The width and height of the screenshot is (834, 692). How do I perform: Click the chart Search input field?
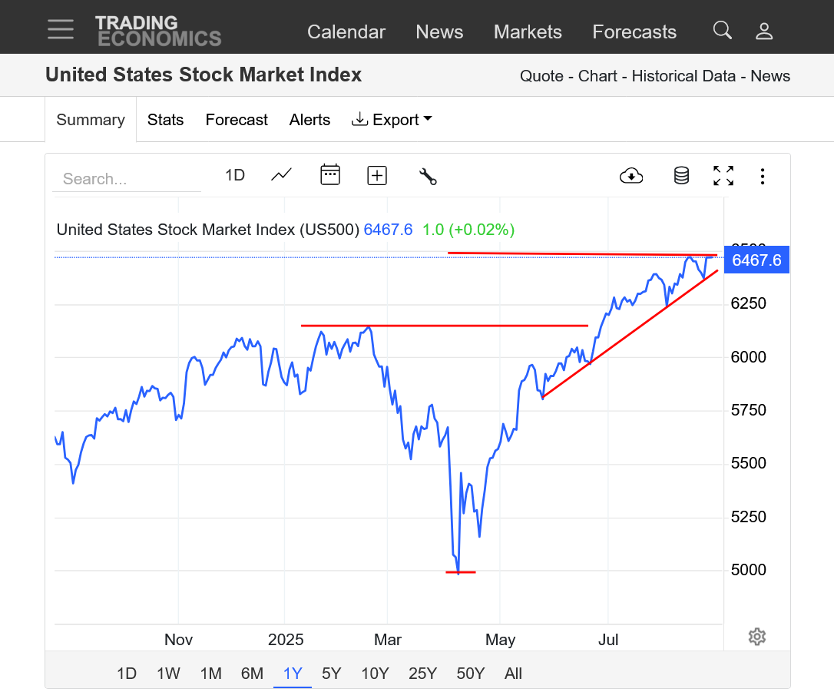tap(127, 179)
